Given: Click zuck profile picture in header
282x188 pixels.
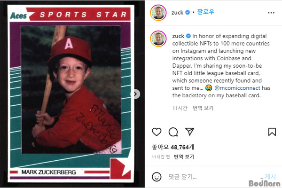Looking at the screenshot, I should 158,13.
